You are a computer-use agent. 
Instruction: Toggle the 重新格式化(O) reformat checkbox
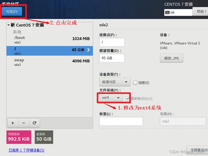127,99
